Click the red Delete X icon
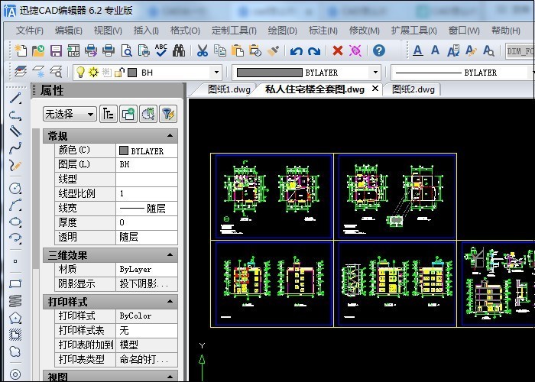This screenshot has width=535, height=382. [x=338, y=51]
